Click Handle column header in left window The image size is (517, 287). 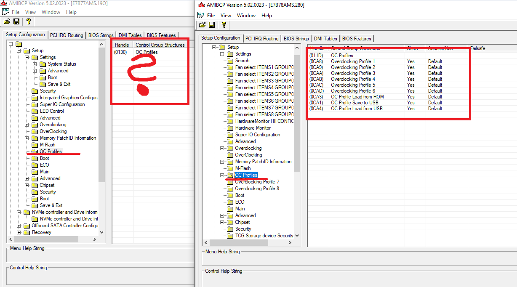tap(123, 45)
